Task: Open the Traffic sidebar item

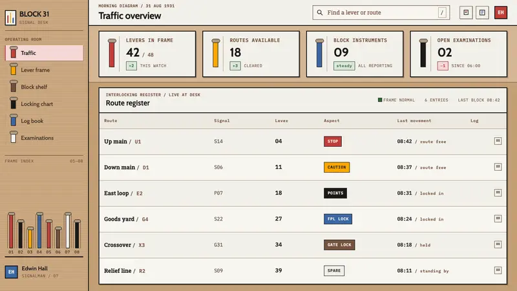Action: 44,53
